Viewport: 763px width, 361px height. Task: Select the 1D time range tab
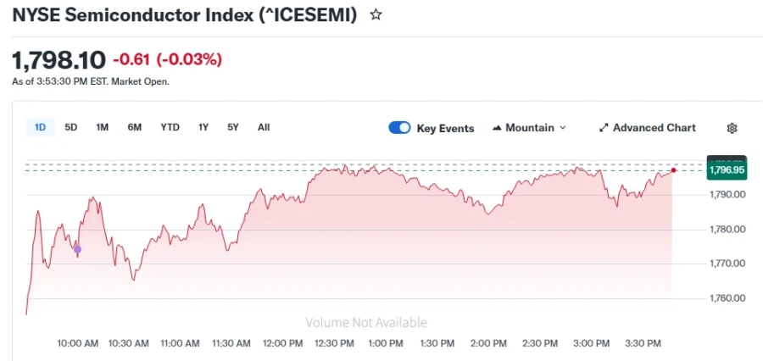(x=40, y=127)
